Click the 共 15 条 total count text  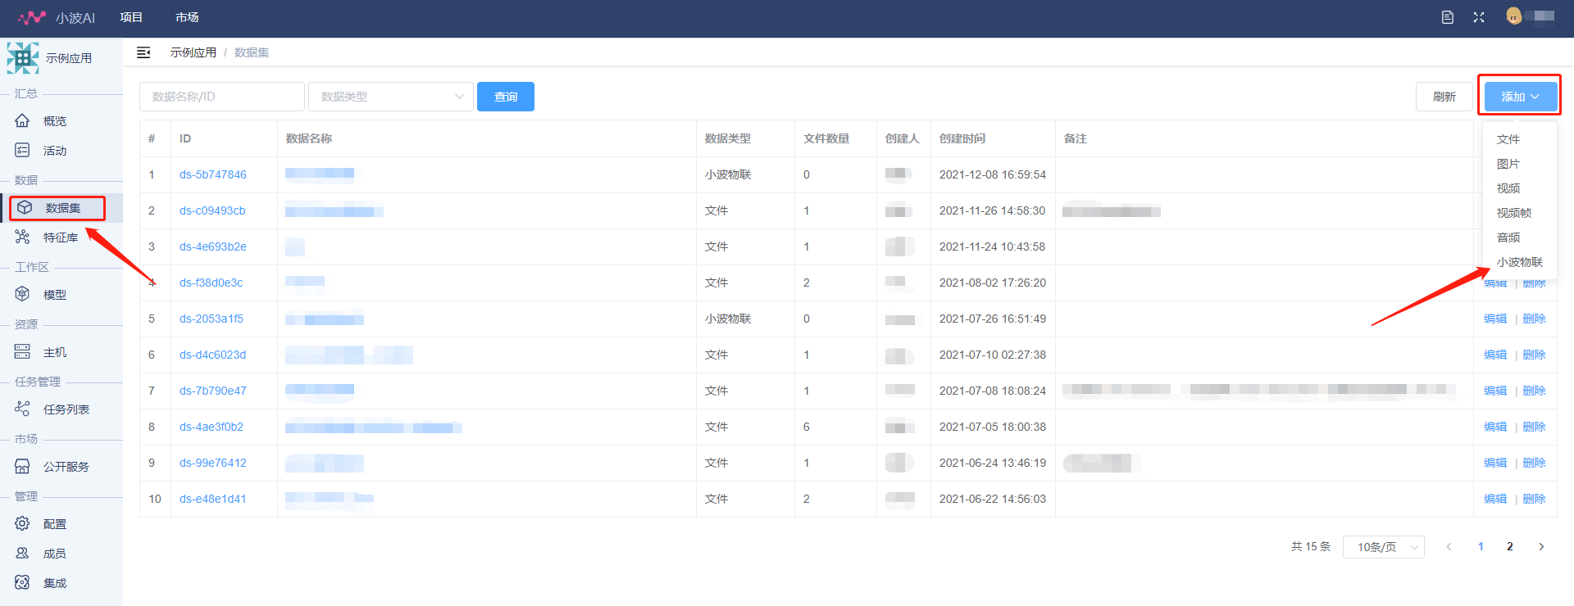[x=1311, y=546]
